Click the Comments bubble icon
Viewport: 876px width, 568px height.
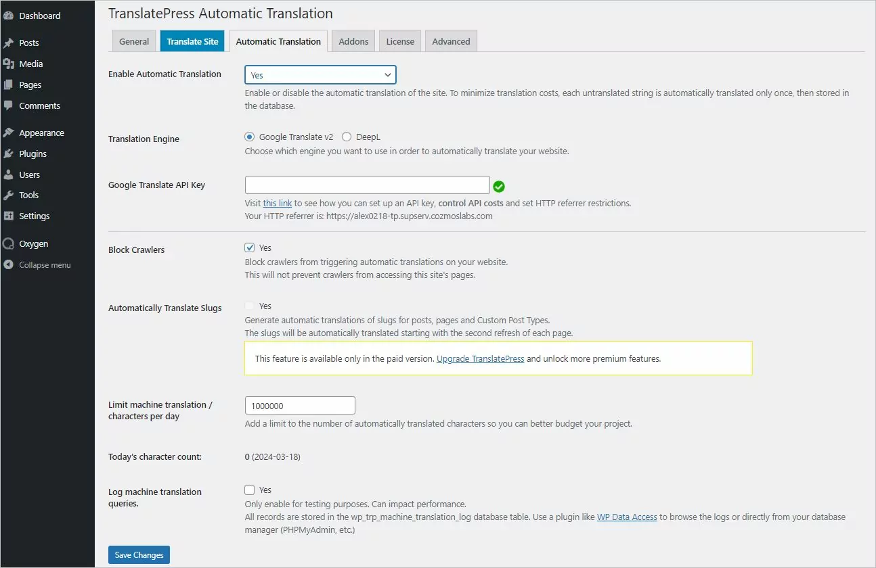pyautogui.click(x=8, y=105)
